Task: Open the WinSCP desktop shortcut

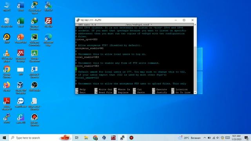Action: click(48, 7)
